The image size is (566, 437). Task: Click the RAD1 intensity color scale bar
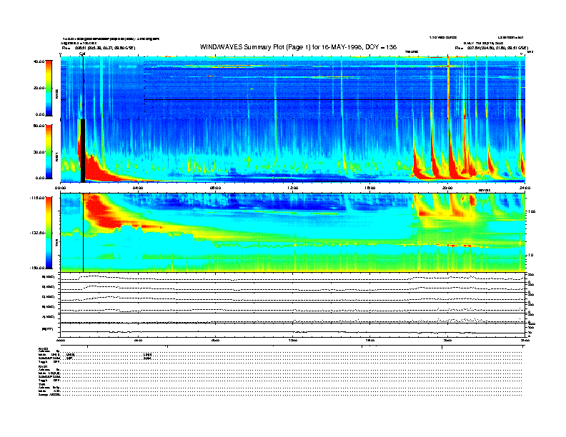click(x=49, y=151)
